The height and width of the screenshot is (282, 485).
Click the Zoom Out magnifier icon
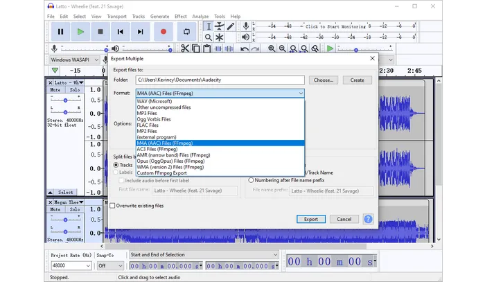(x=283, y=49)
